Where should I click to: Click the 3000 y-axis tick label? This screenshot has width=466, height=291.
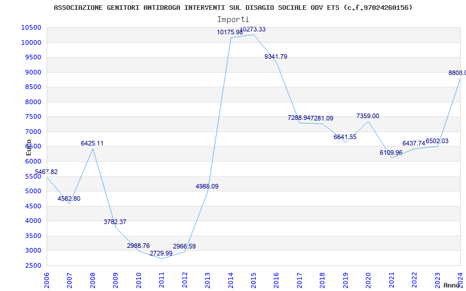pyautogui.click(x=33, y=251)
